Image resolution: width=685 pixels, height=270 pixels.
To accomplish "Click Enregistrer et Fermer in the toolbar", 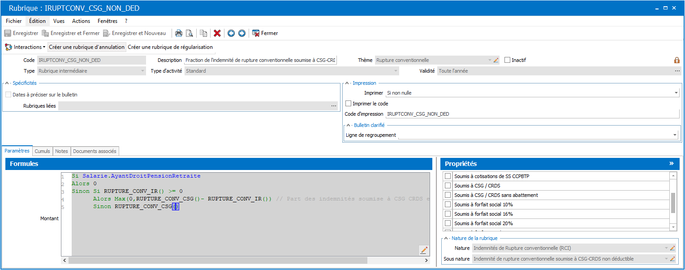I will pyautogui.click(x=70, y=33).
